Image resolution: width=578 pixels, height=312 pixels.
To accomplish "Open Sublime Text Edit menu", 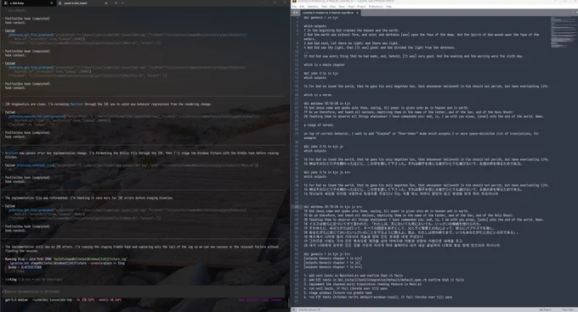I will coord(302,7).
